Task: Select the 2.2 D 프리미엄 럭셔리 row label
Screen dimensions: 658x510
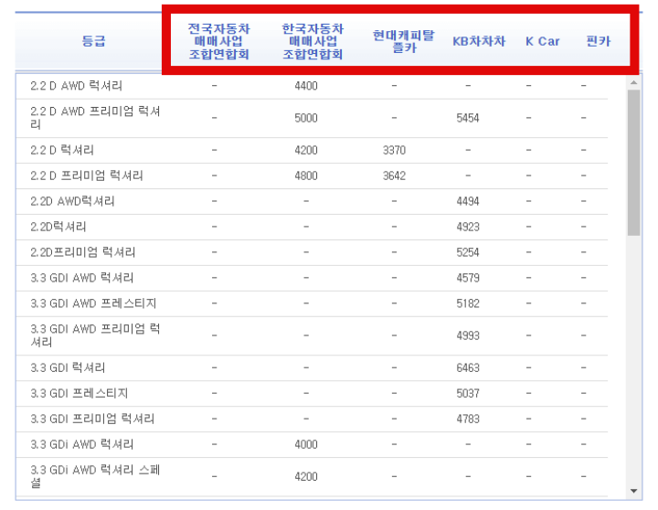Action: coord(87,175)
